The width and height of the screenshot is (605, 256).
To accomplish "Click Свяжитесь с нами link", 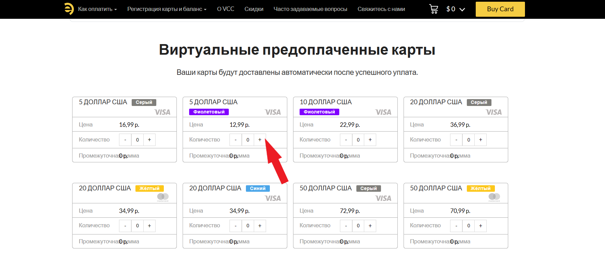I will (x=381, y=9).
